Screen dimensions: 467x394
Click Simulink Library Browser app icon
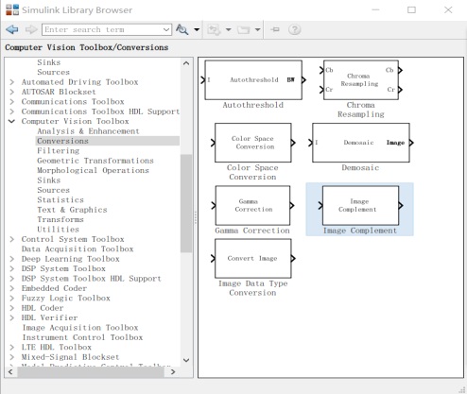pos(12,9)
